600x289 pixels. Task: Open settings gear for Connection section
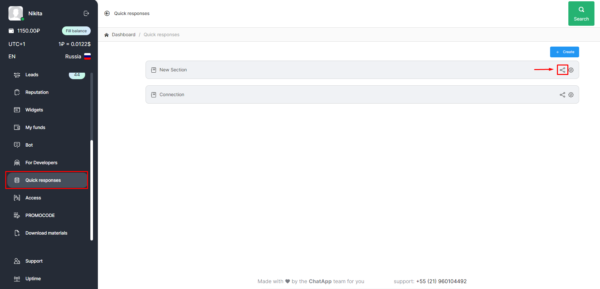(571, 95)
